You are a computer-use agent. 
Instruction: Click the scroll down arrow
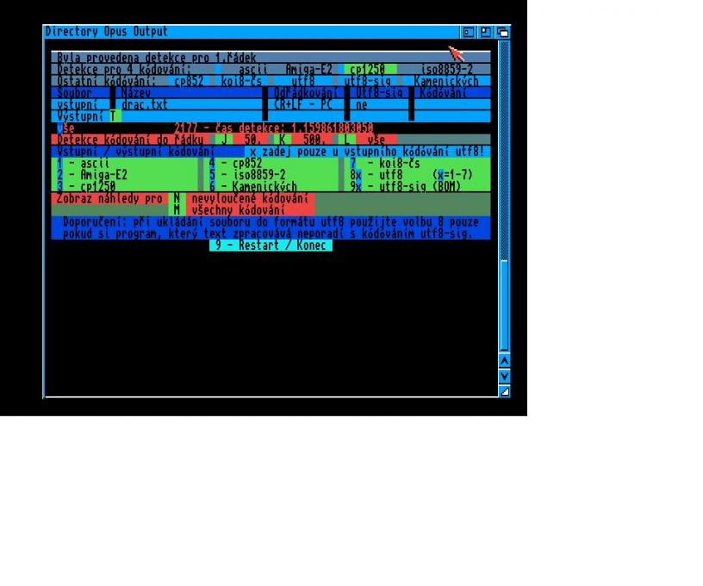pyautogui.click(x=505, y=376)
